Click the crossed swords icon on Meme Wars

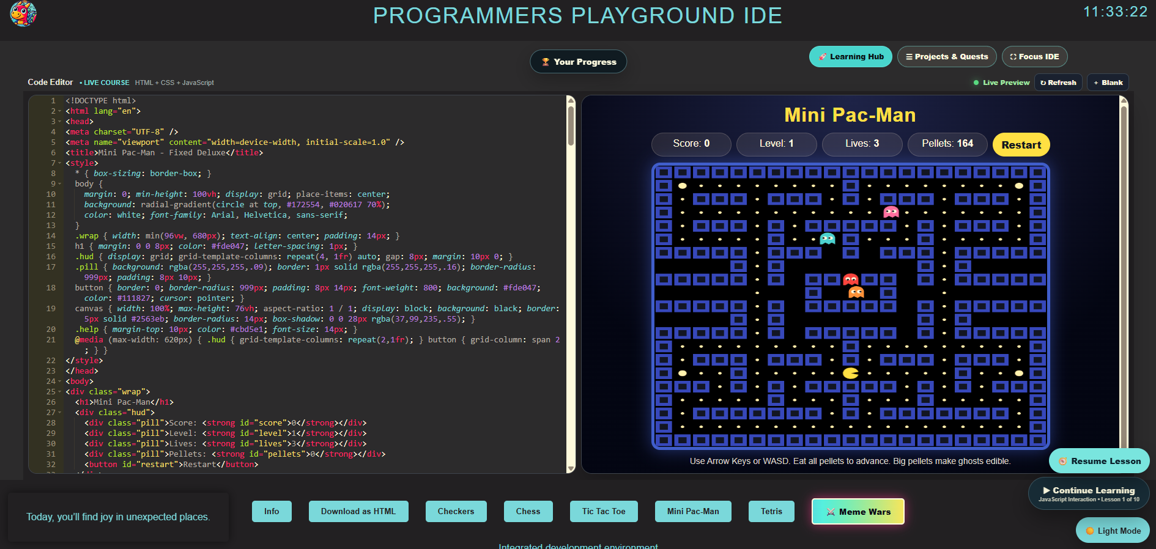coord(831,512)
